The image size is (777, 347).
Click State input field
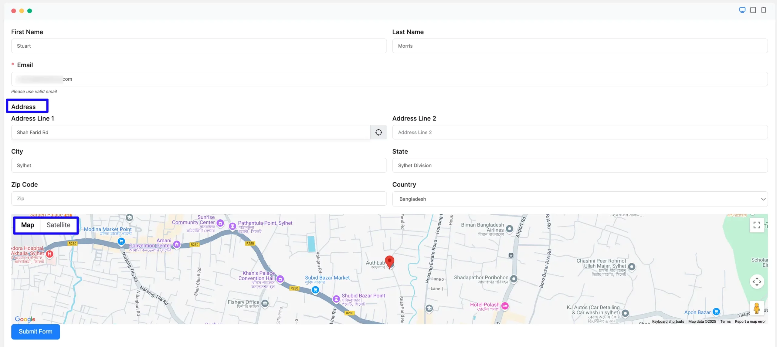[x=580, y=165]
